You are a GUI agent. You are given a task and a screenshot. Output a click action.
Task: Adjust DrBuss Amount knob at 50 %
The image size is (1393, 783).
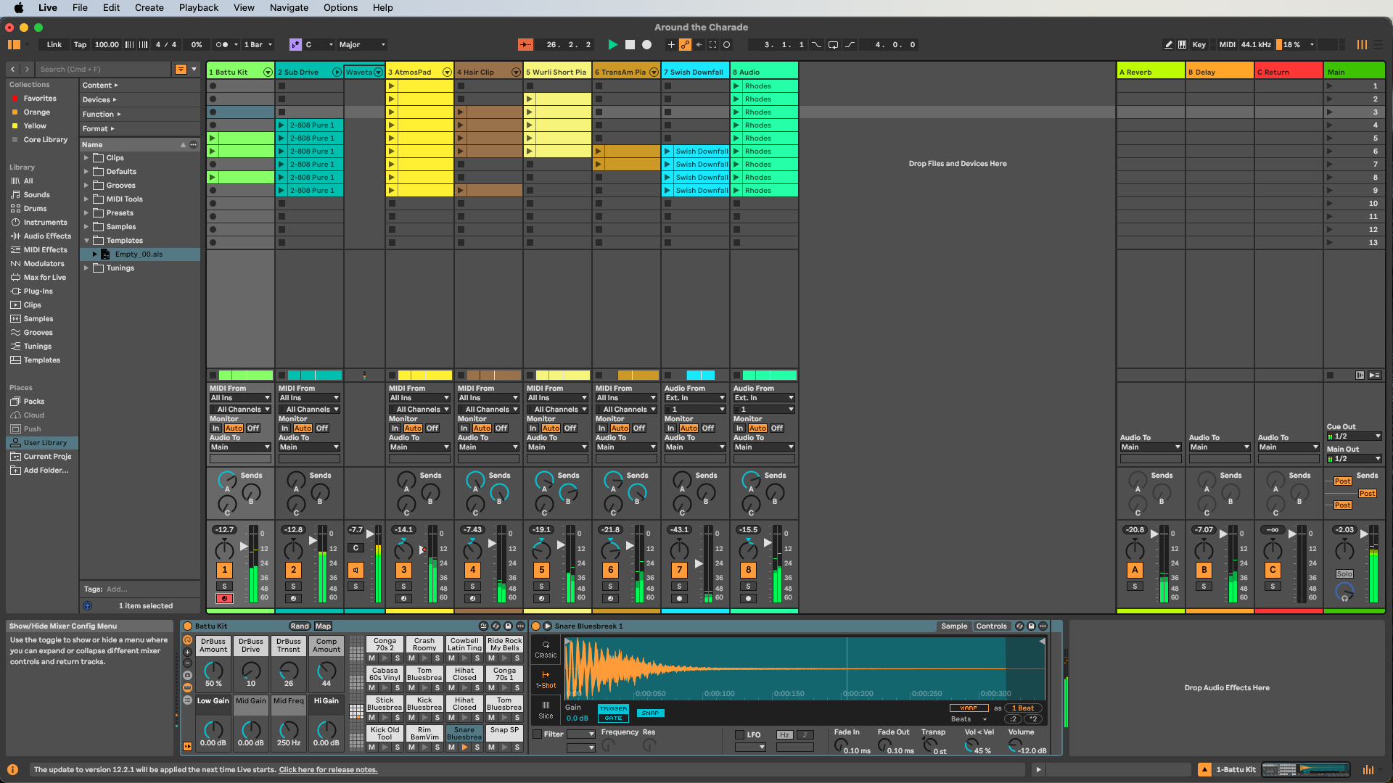click(x=213, y=670)
